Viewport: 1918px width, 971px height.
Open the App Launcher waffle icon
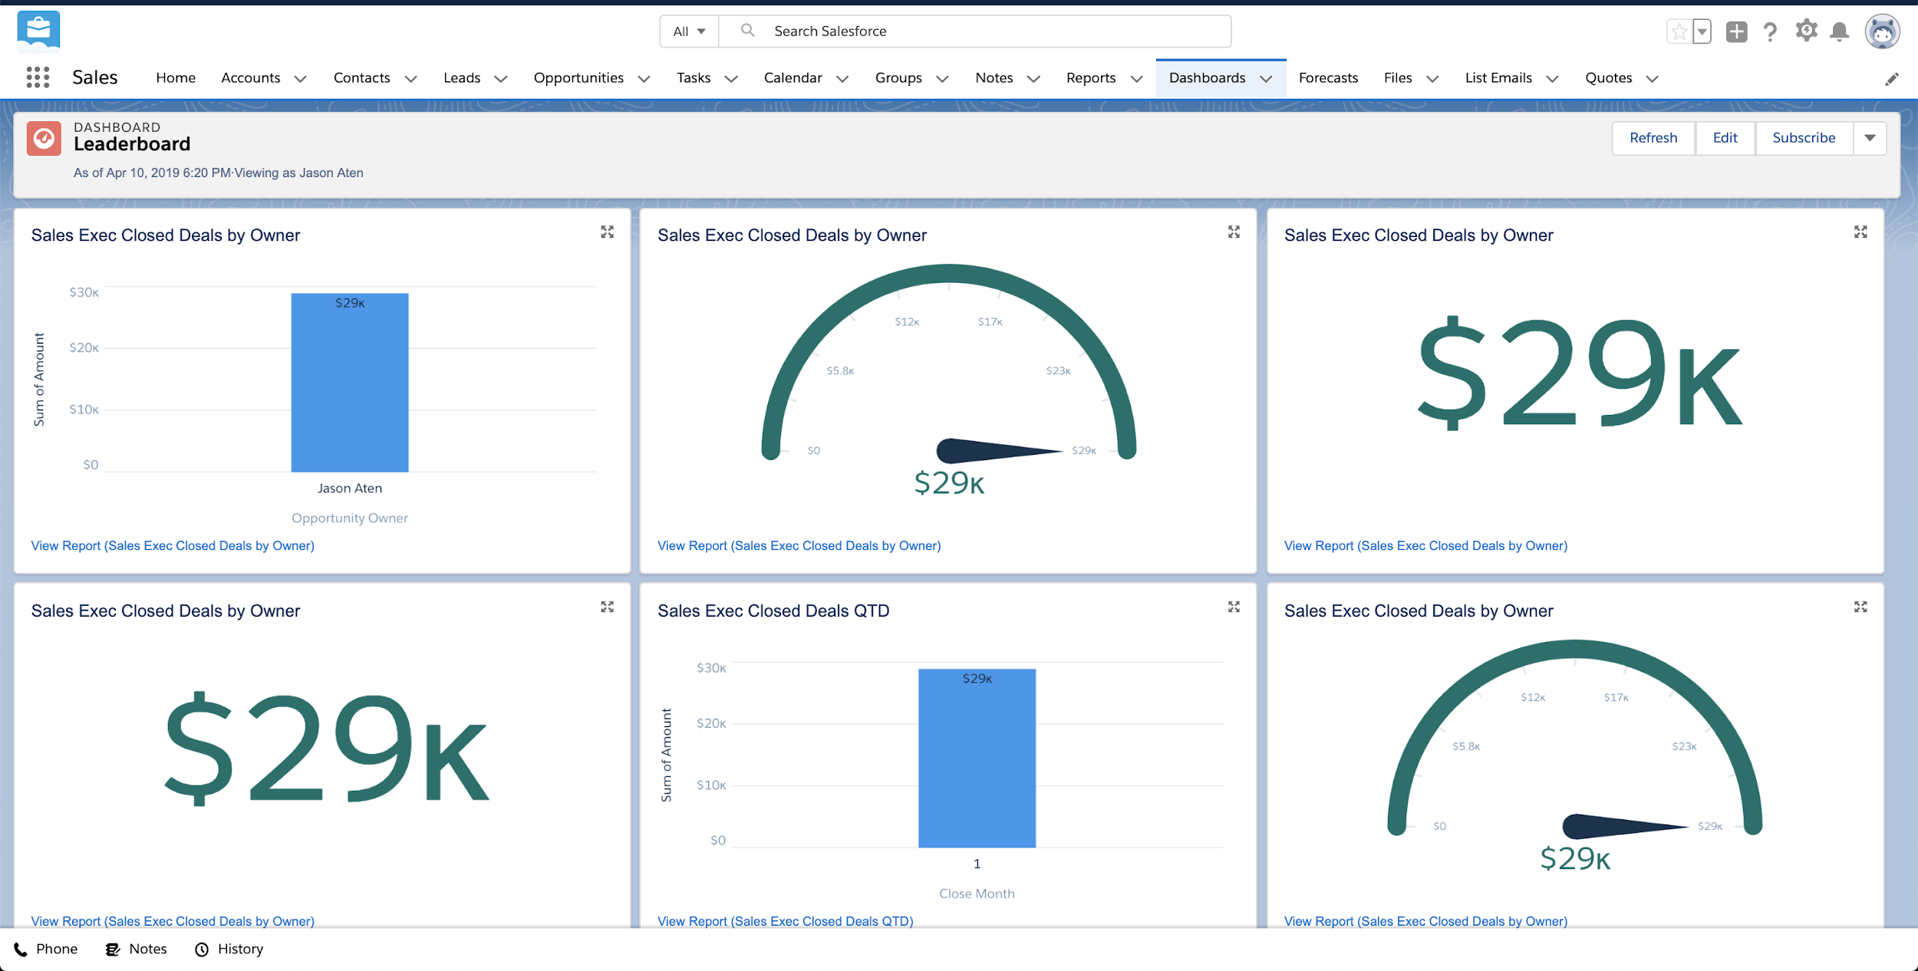(36, 77)
